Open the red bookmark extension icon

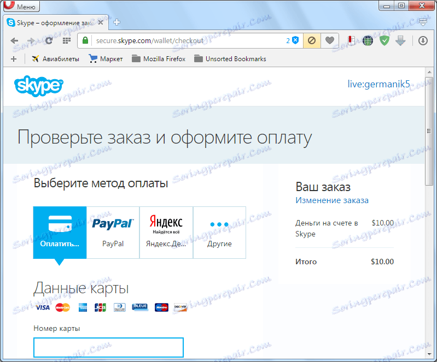352,40
